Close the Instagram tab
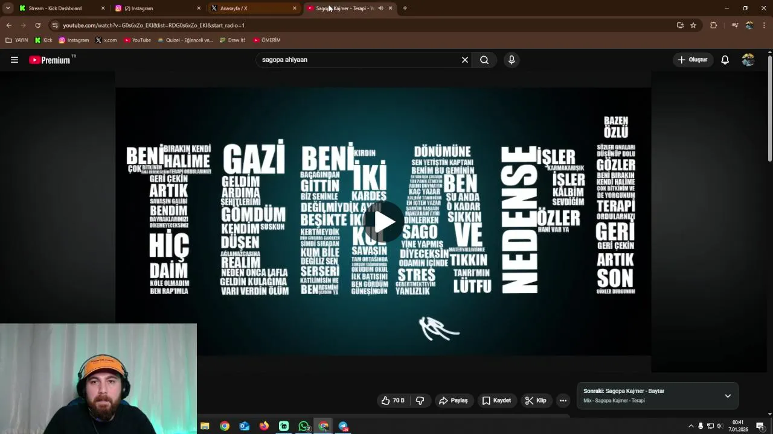 point(199,8)
